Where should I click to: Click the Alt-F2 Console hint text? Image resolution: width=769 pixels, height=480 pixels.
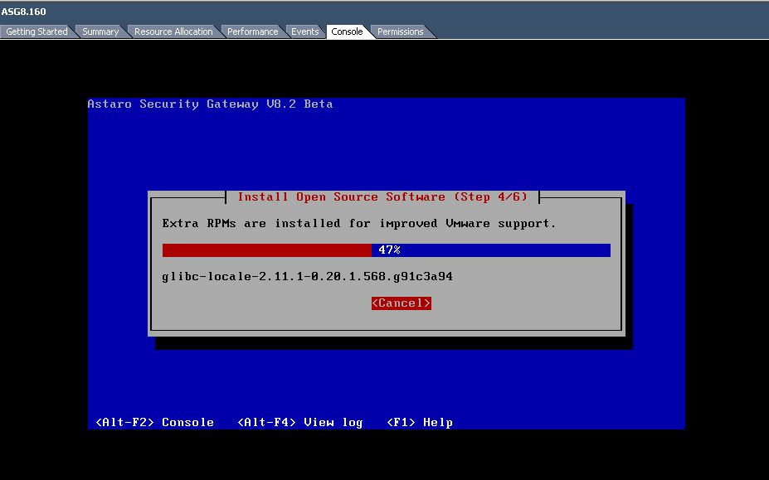click(154, 422)
